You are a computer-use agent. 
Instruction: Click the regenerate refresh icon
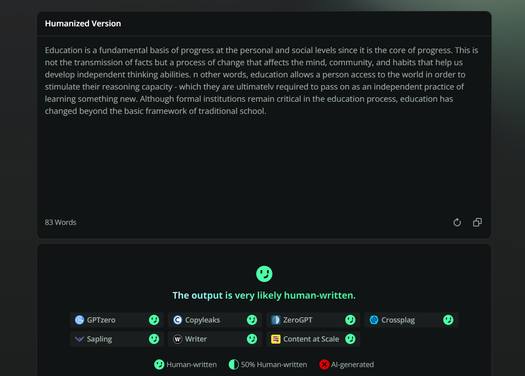457,222
